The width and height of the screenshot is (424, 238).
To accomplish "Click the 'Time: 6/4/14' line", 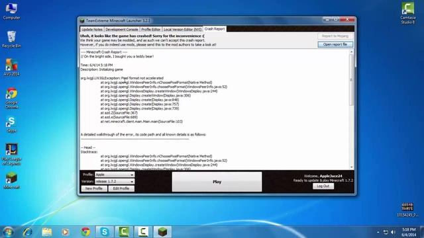I will (x=97, y=65).
